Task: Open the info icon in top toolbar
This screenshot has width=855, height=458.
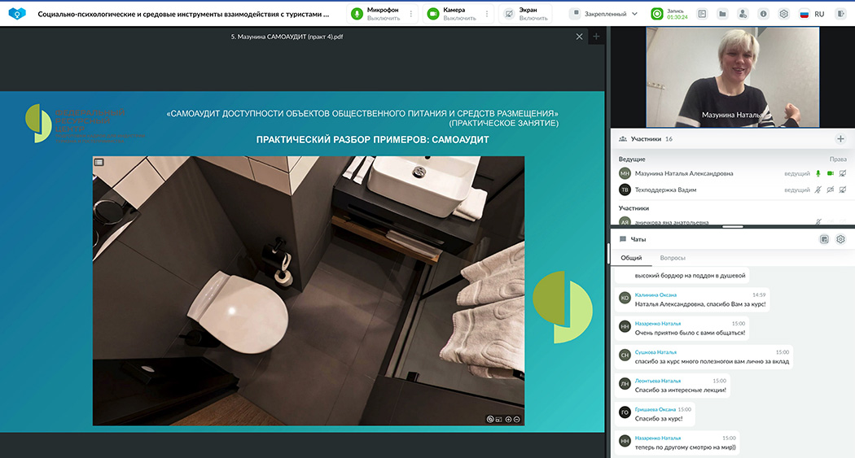Action: 763,14
